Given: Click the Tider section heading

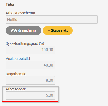Looking at the screenshot, I should point(10,4).
